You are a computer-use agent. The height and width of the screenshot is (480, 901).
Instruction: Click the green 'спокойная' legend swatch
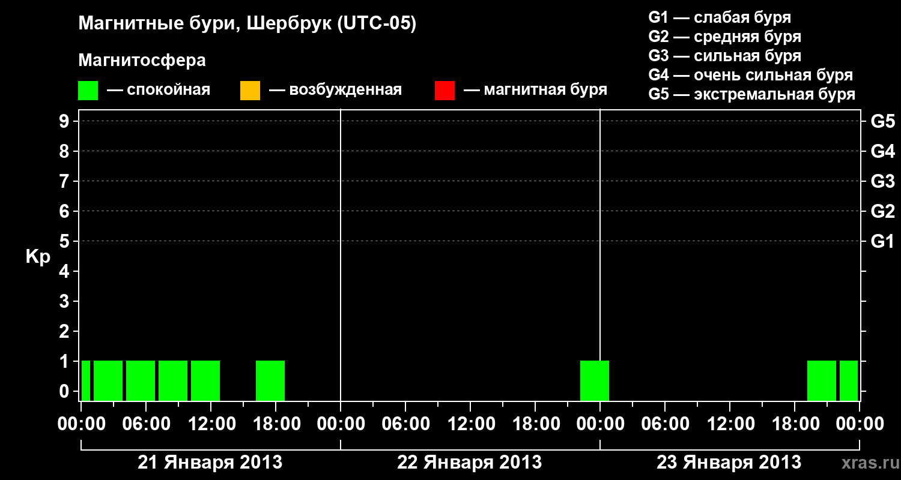click(x=88, y=91)
